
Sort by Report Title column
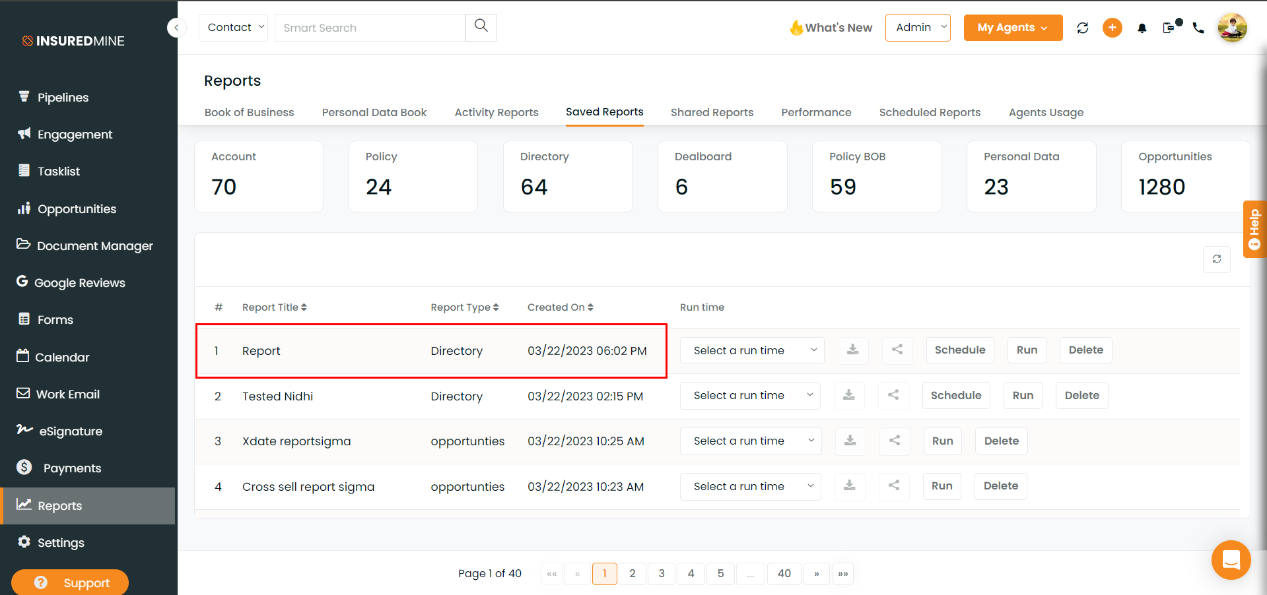coord(275,307)
